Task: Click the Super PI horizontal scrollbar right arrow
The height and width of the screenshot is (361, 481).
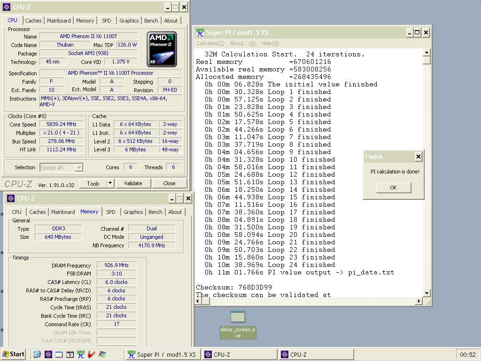Action: point(419,301)
